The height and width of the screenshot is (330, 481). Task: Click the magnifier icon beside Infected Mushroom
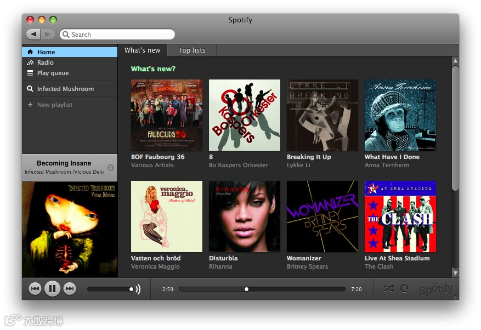[x=30, y=89]
